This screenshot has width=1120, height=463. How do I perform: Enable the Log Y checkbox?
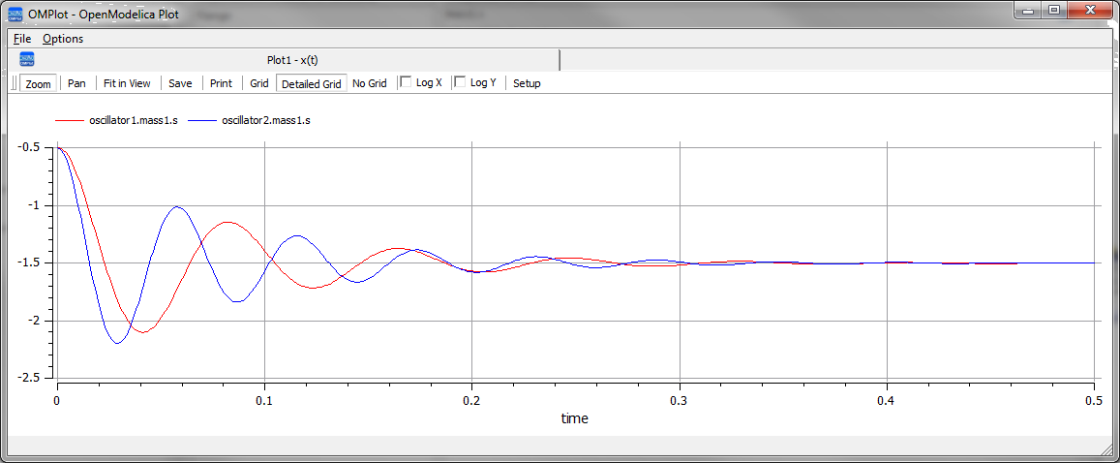pos(461,82)
